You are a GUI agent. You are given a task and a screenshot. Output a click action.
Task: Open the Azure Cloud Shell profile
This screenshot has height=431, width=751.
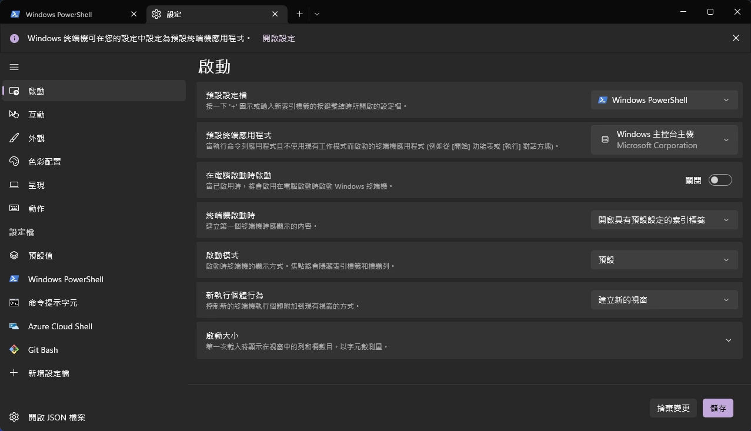pos(60,326)
